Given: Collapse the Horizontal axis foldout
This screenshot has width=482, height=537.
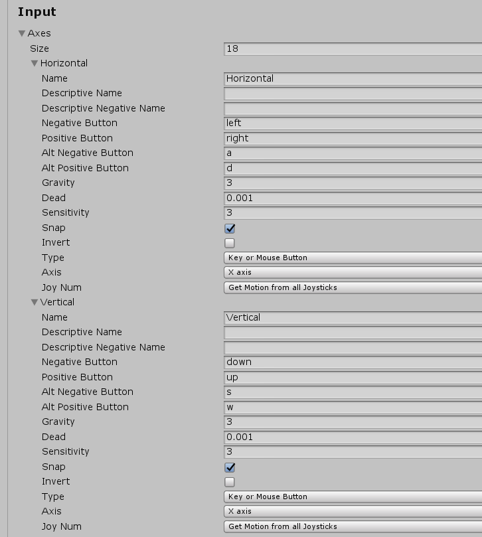Looking at the screenshot, I should [35, 63].
